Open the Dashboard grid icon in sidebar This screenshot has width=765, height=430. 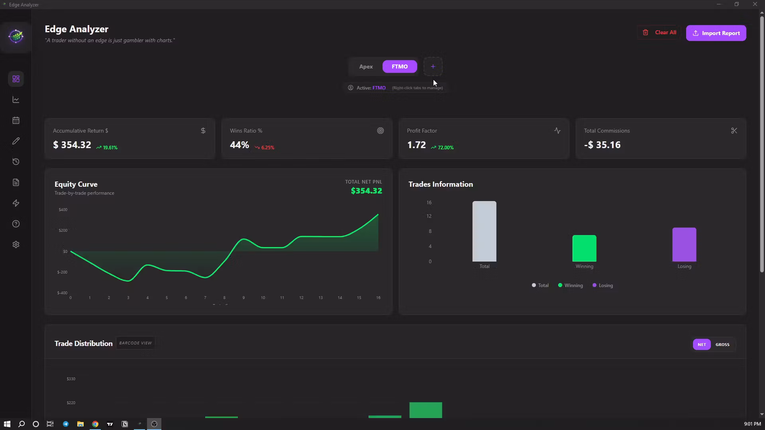pyautogui.click(x=16, y=79)
